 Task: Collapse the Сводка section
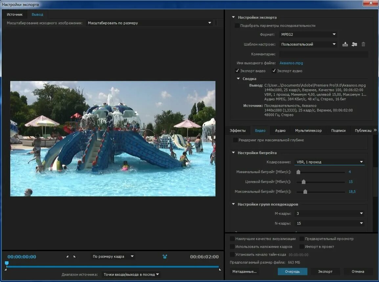(x=238, y=79)
